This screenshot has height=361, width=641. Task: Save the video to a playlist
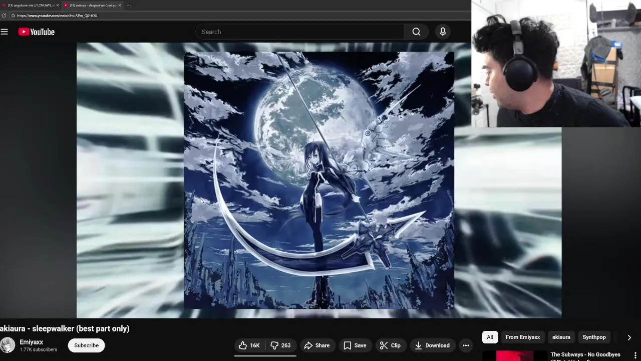(x=355, y=345)
